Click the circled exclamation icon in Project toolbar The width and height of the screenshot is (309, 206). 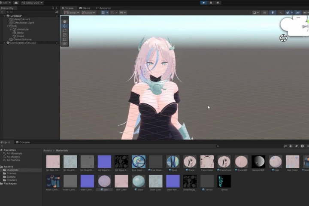click(302, 146)
